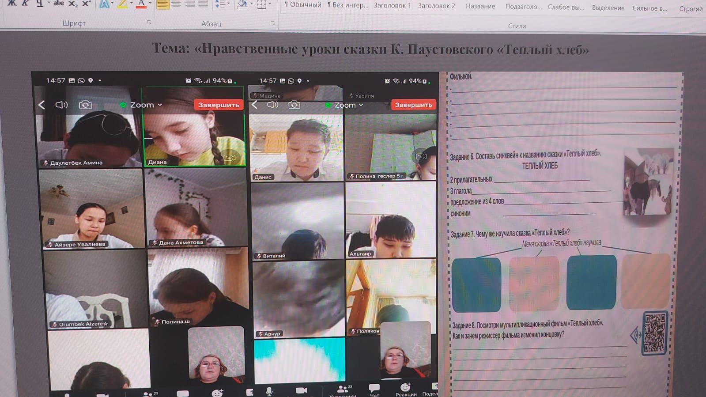Click horse illustration beside Задание 6
Viewport: 706px width, 397px height.
(x=648, y=182)
